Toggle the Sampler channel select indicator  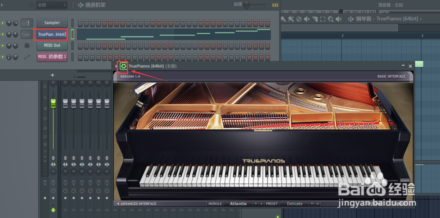point(73,23)
